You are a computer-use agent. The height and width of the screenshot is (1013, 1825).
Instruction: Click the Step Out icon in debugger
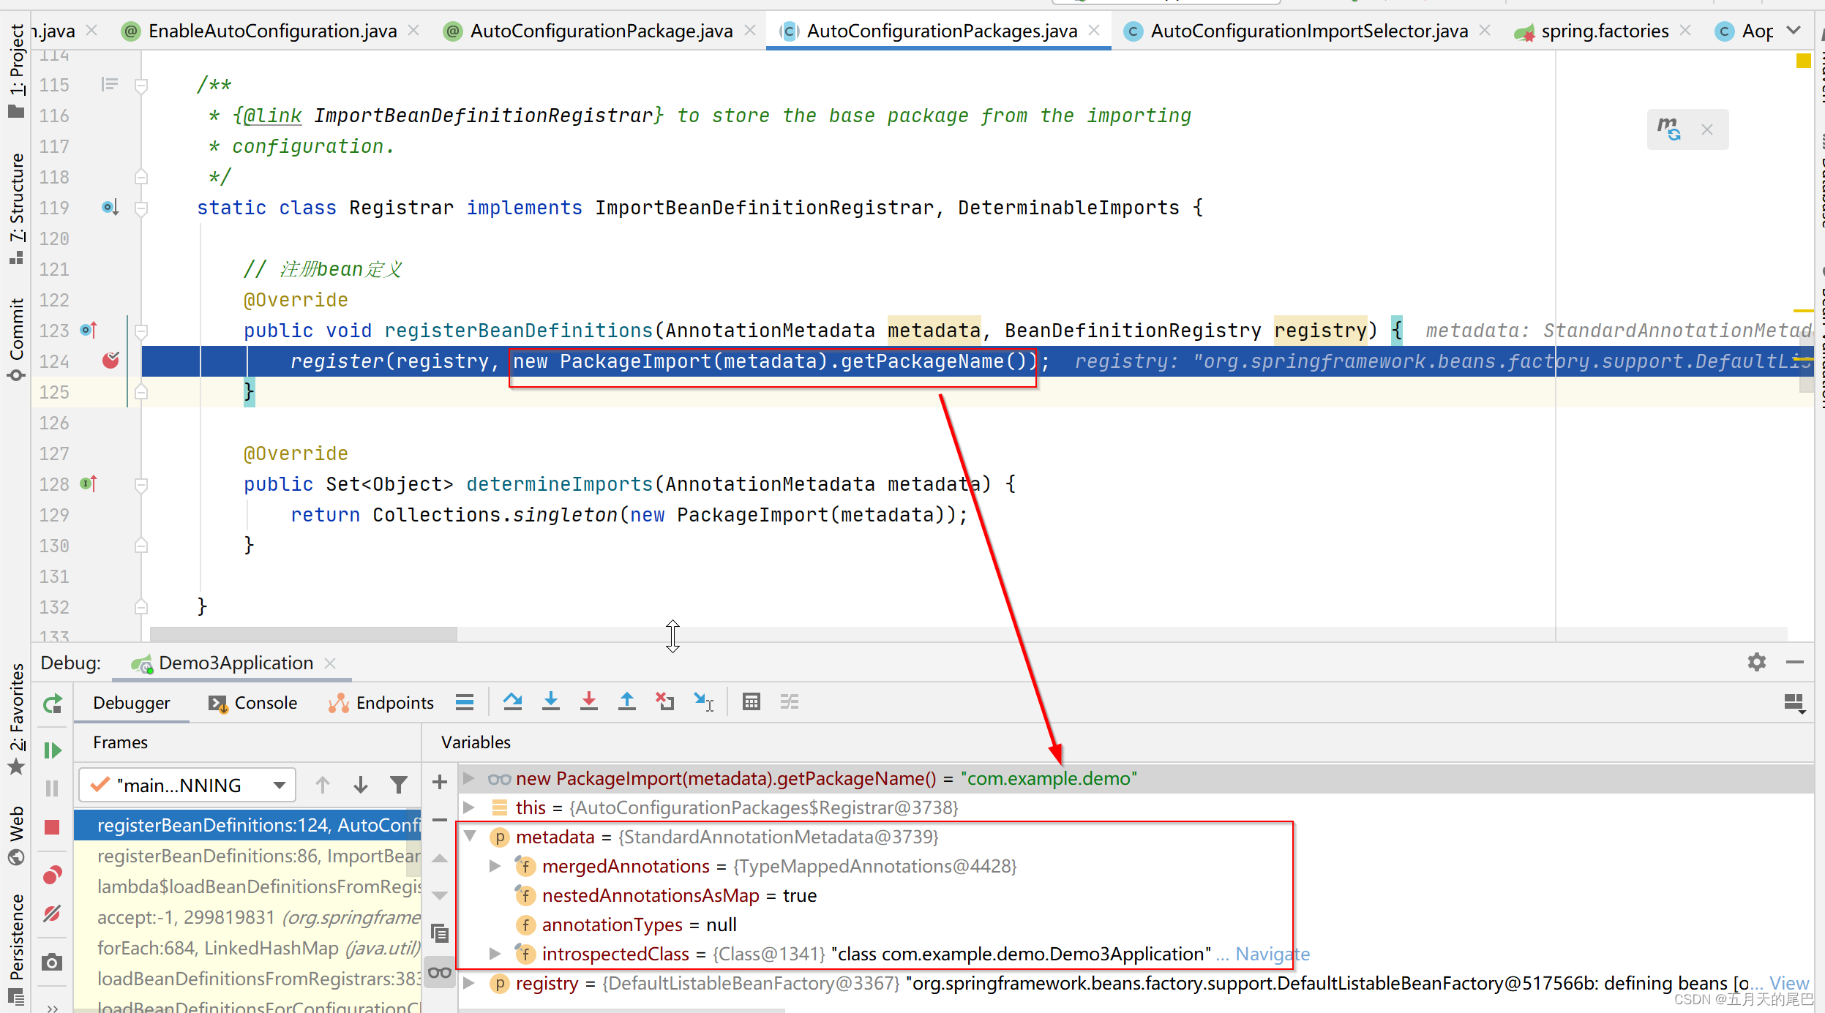(626, 704)
